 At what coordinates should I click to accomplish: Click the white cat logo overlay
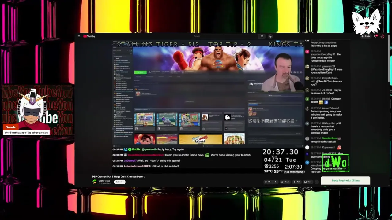click(366, 21)
